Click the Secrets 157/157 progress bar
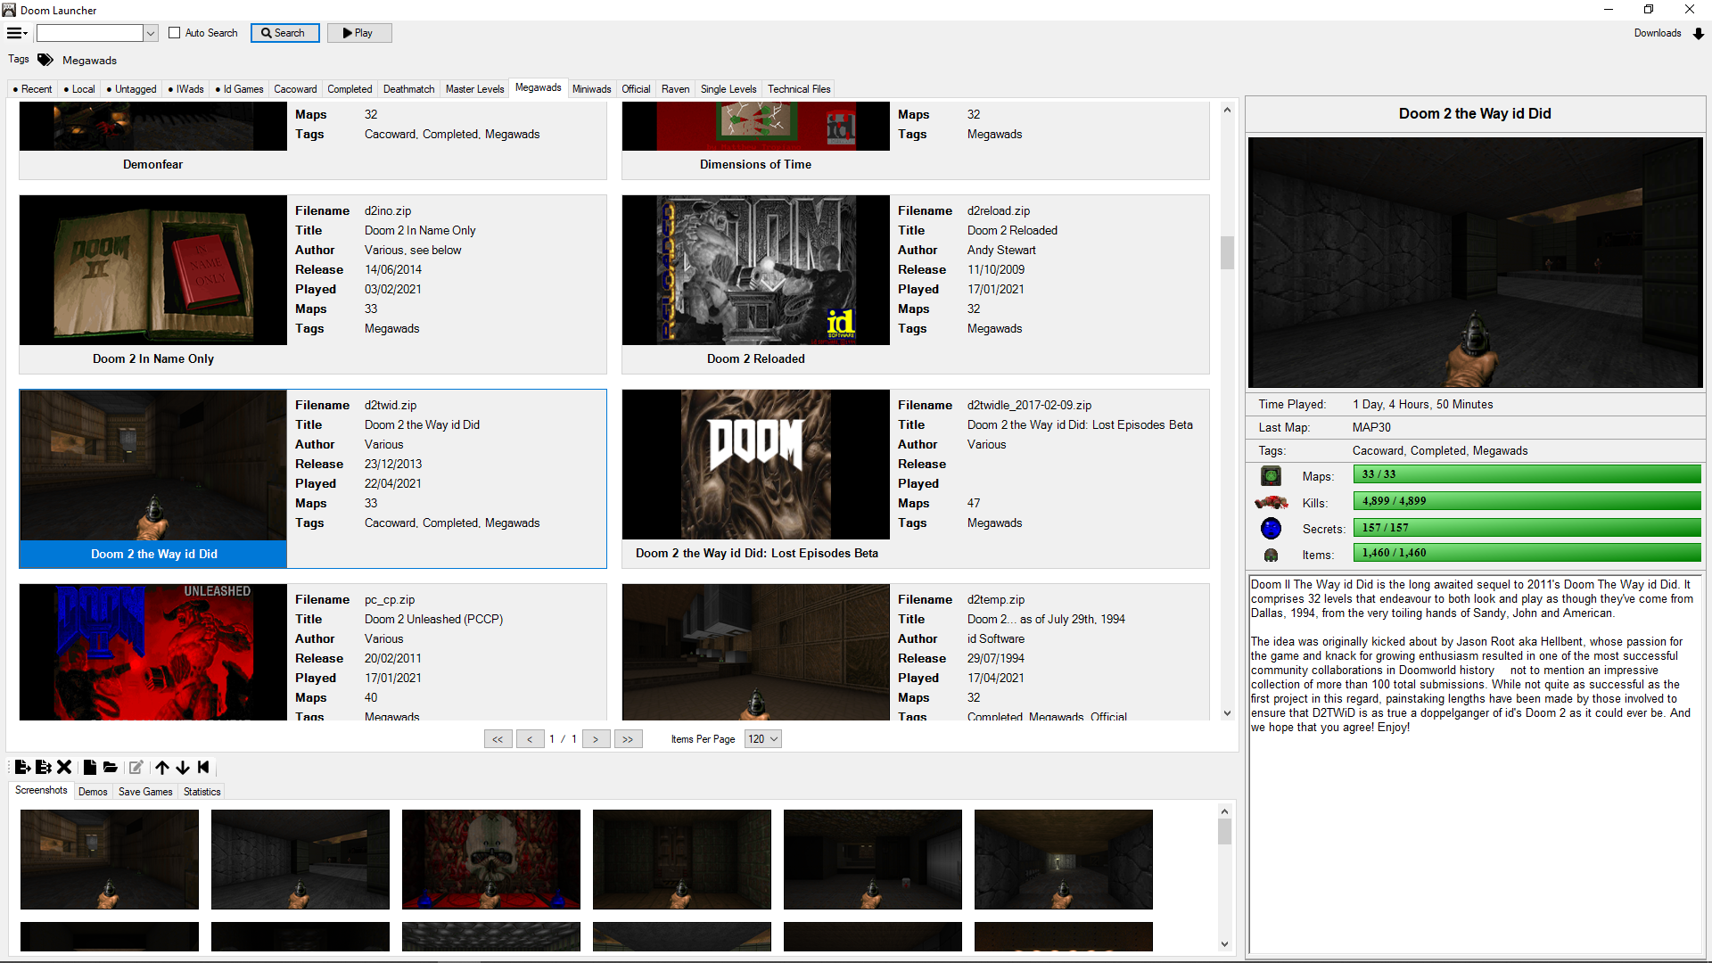This screenshot has width=1712, height=963. point(1527,527)
